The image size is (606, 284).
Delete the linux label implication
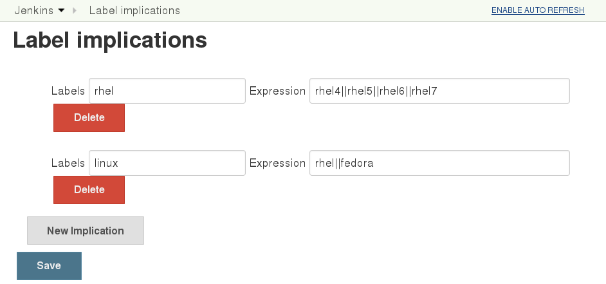click(x=89, y=190)
